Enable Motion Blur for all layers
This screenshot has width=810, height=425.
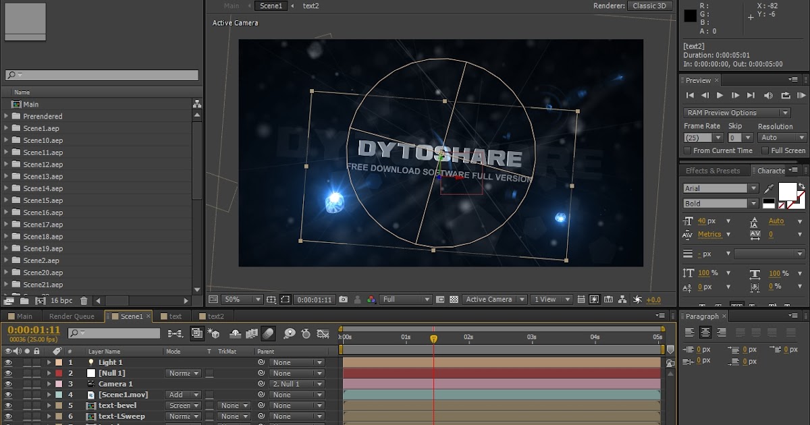269,333
